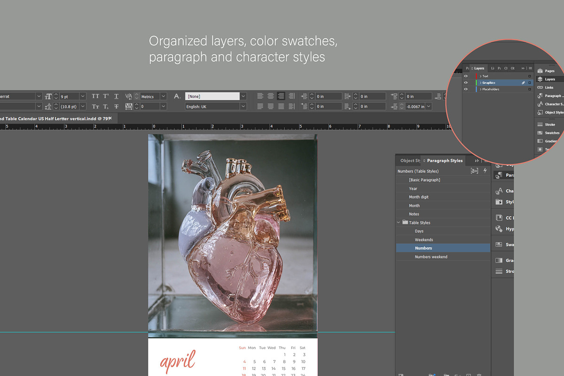Open Gradient panel in magnified dock
Image resolution: width=564 pixels, height=376 pixels.
(548, 141)
